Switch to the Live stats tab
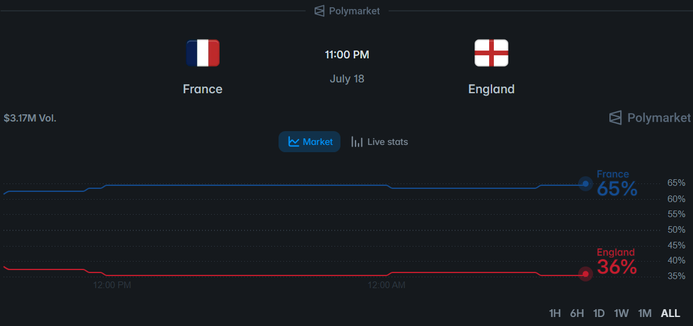 379,142
